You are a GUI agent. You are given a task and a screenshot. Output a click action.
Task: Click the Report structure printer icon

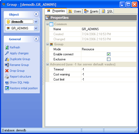coord(7,77)
